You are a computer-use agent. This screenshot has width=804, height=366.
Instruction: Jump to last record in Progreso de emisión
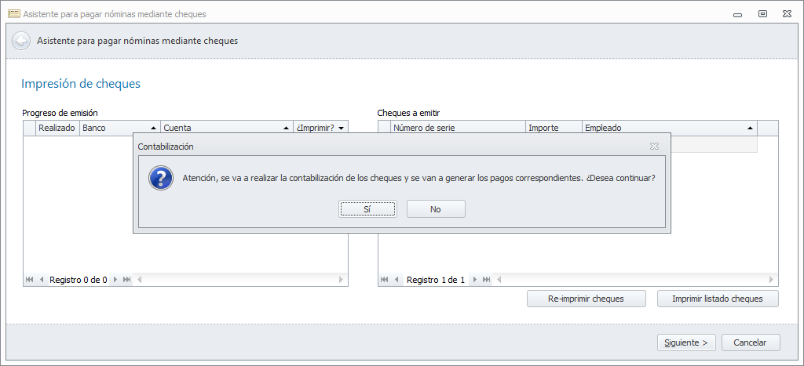[127, 280]
